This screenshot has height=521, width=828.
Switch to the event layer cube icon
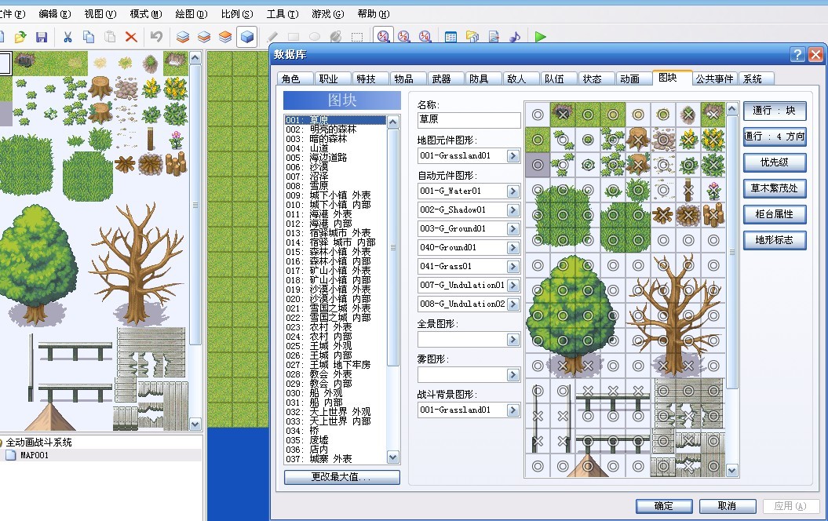(x=246, y=37)
